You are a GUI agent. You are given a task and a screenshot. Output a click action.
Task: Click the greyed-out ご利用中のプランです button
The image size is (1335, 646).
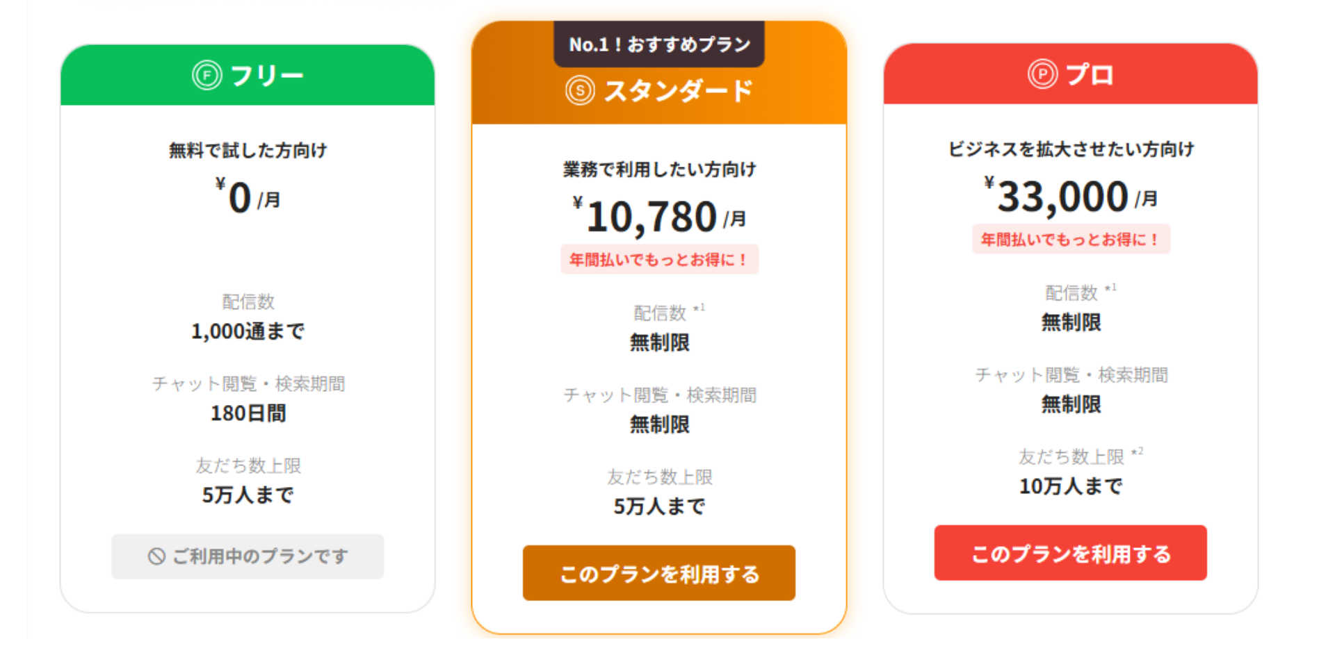click(x=248, y=556)
